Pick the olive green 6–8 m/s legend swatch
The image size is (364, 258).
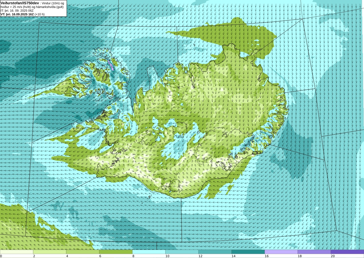(116, 252)
